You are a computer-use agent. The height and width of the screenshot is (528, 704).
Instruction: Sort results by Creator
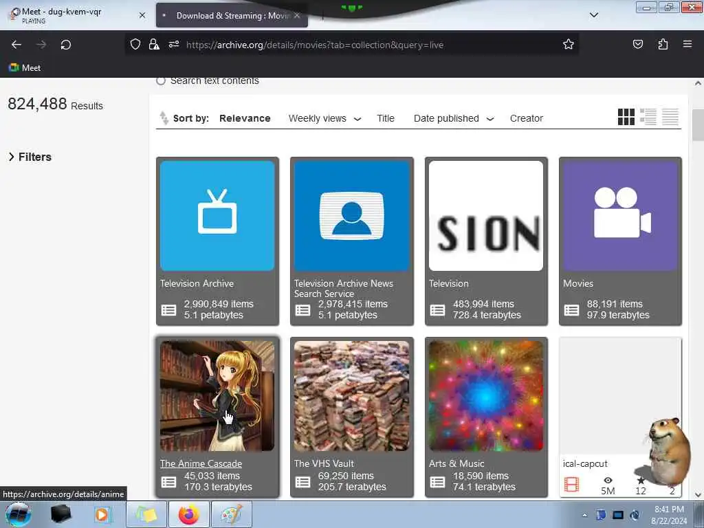(x=526, y=118)
